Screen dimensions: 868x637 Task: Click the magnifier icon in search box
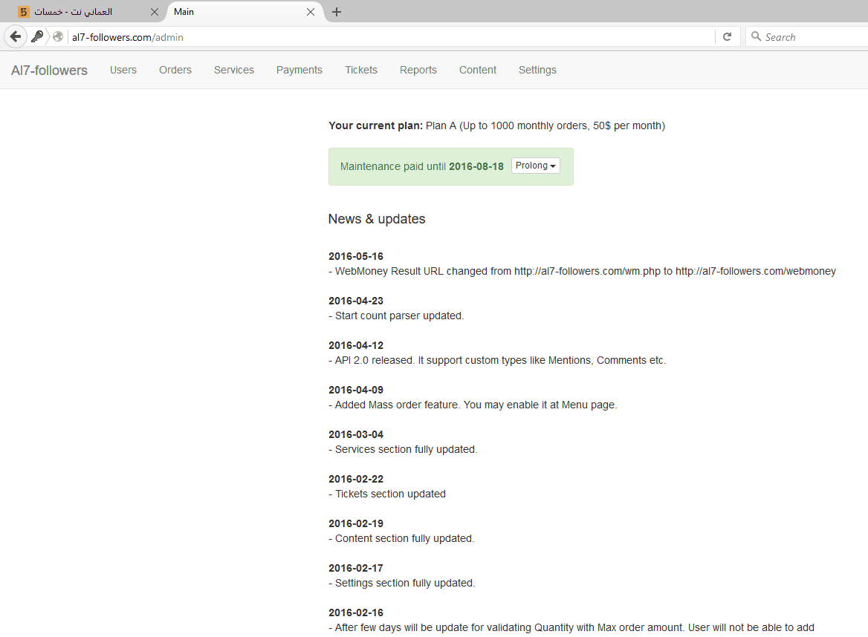pos(756,36)
